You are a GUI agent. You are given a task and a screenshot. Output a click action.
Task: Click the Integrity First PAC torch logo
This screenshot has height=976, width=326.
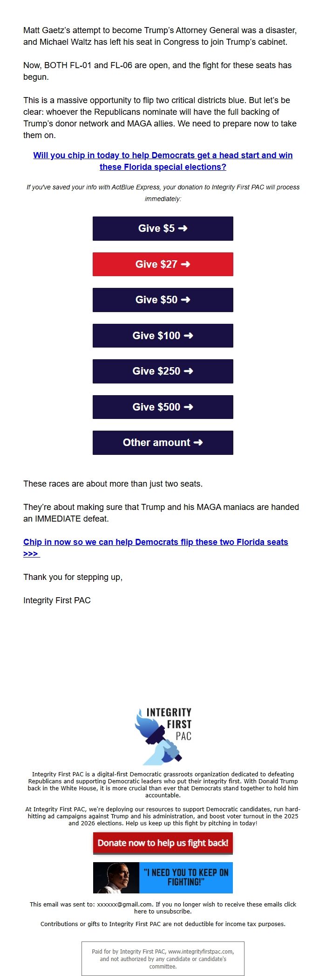click(163, 736)
